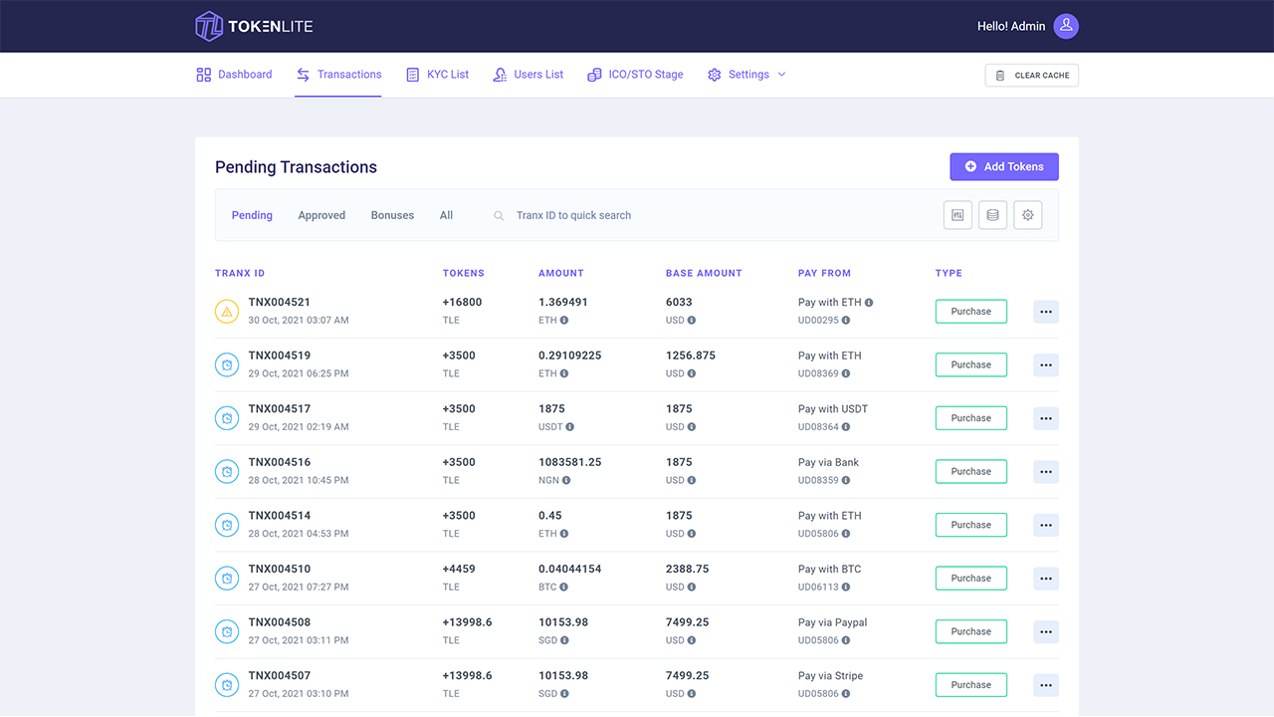Open the Dashboard navigation icon
Screen dimensions: 1274x717
point(204,74)
